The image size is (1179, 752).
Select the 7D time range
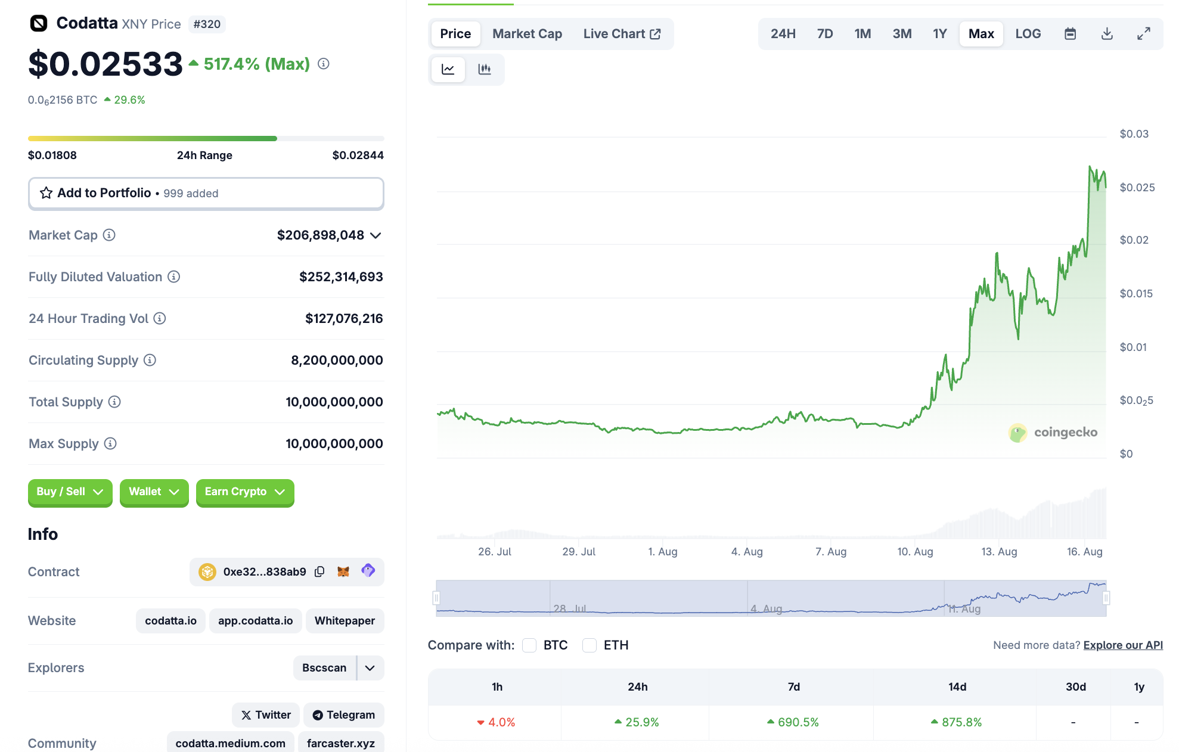pos(824,34)
